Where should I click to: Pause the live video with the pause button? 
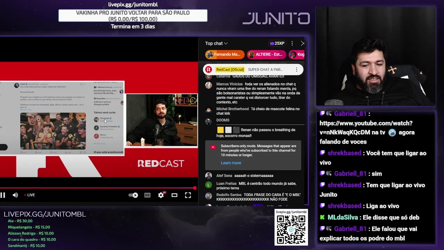click(2, 195)
